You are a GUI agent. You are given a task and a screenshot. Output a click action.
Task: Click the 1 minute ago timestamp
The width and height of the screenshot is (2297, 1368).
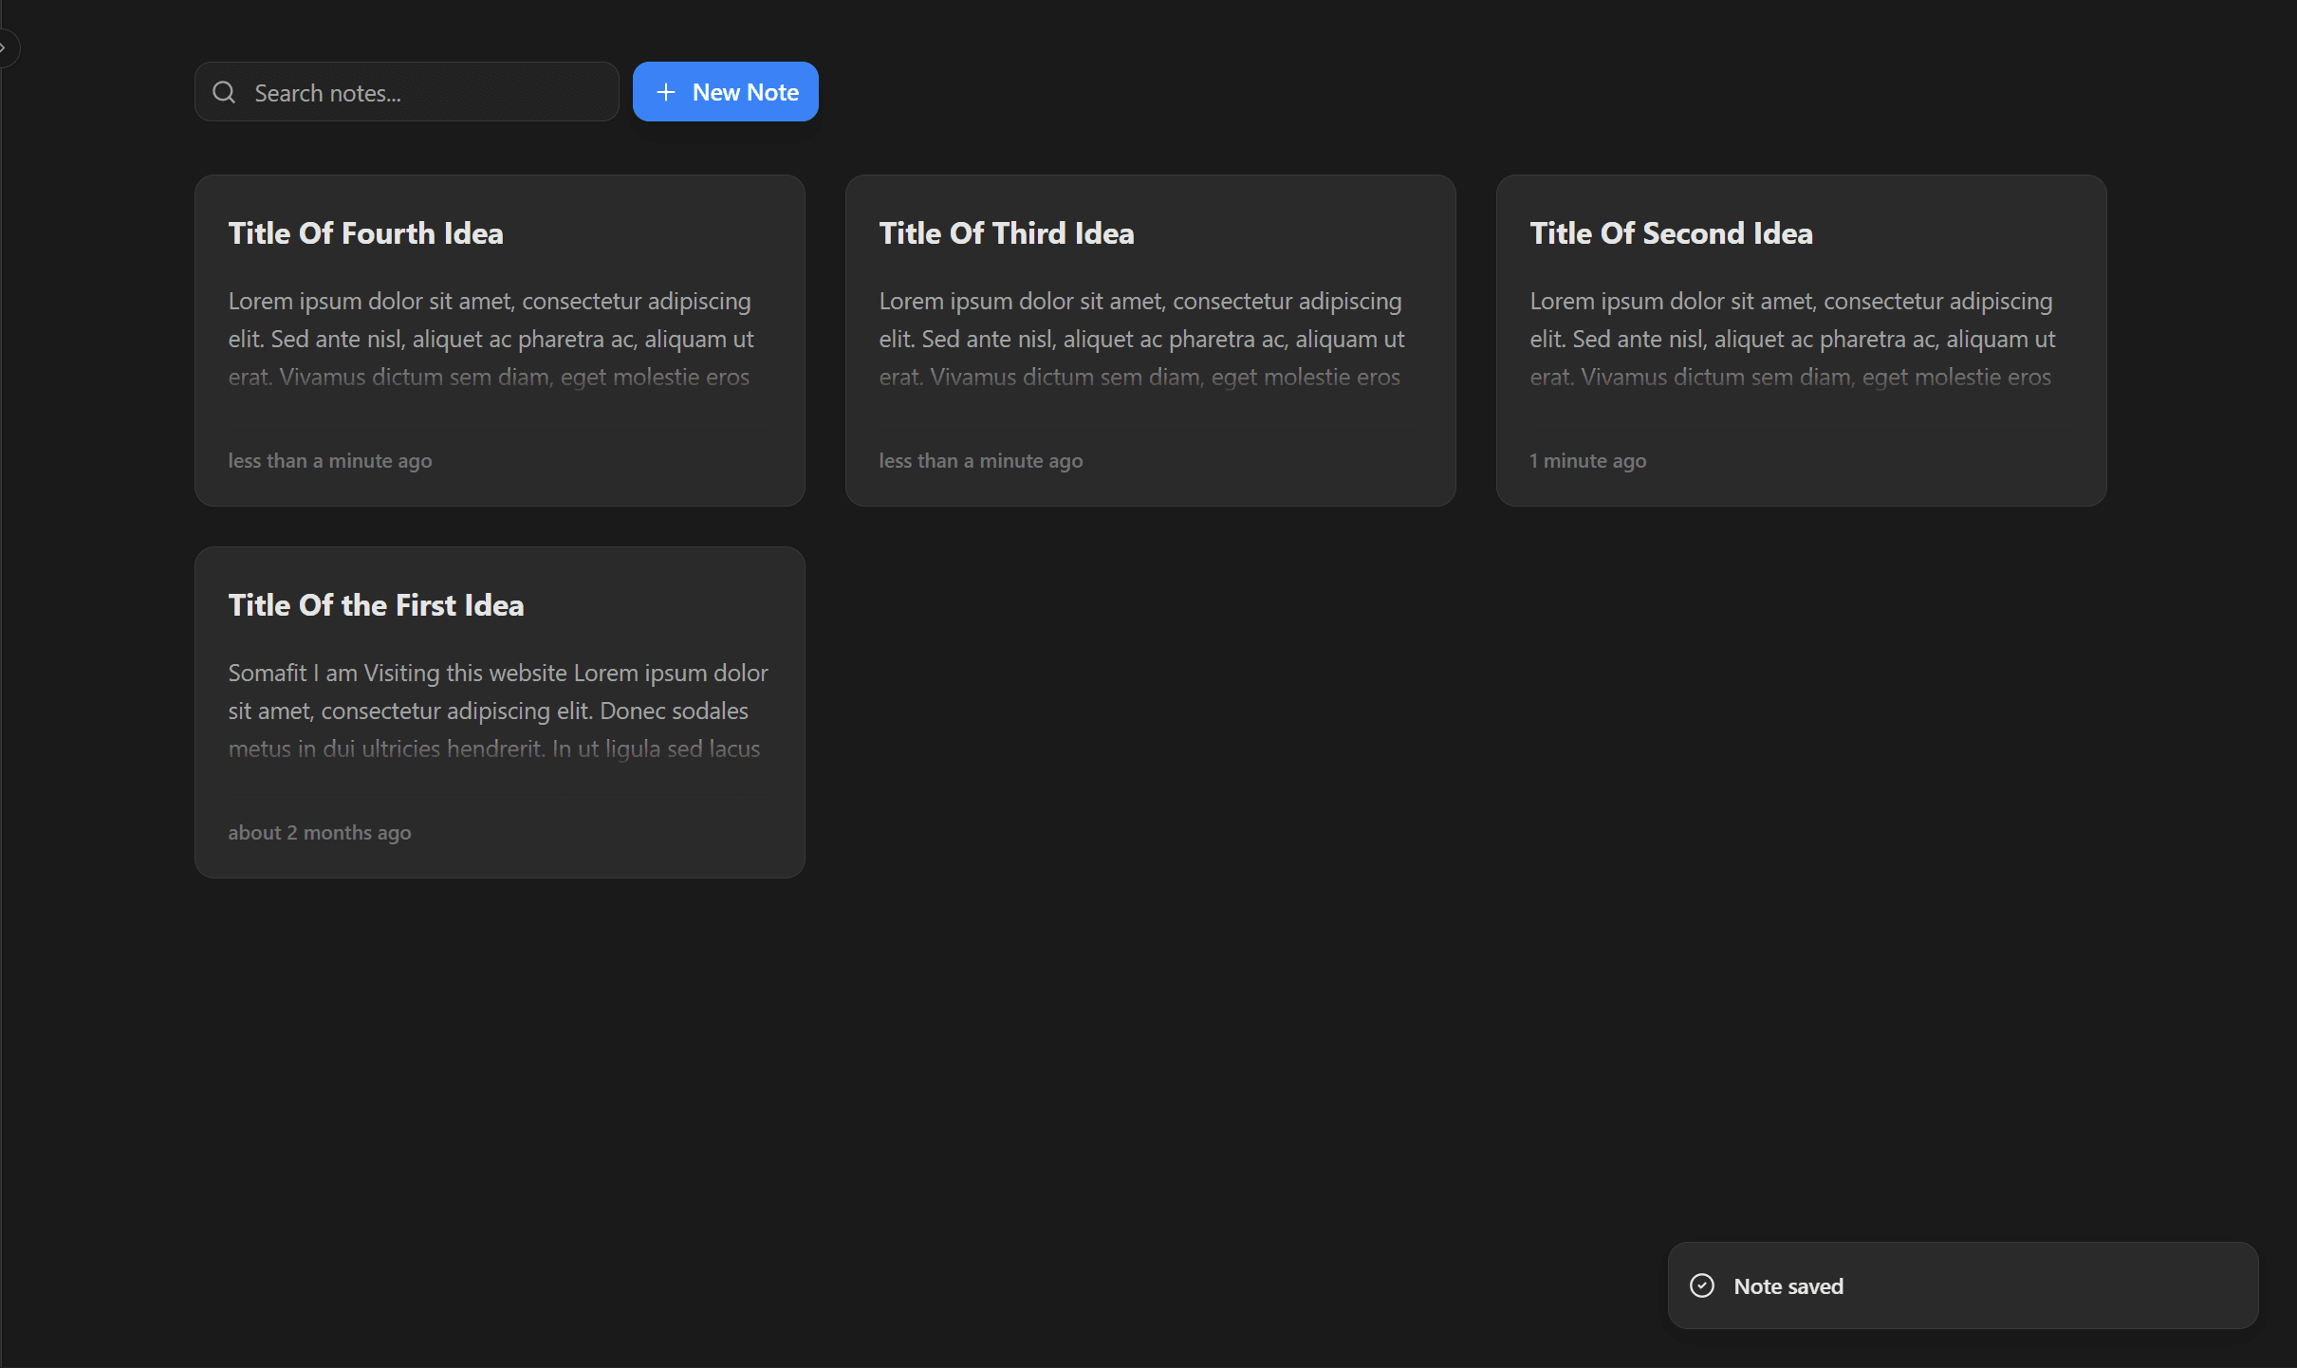tap(1587, 461)
